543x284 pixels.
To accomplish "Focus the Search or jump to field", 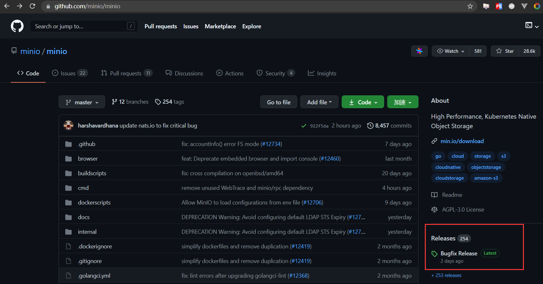I will pos(84,26).
